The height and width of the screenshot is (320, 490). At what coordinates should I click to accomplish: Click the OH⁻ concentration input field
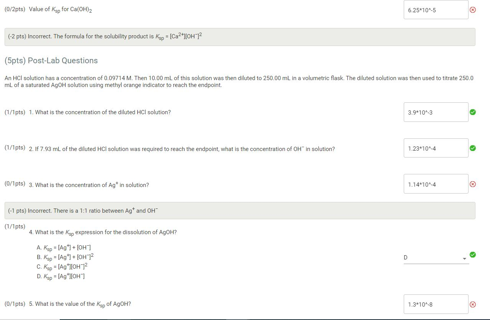(436, 148)
